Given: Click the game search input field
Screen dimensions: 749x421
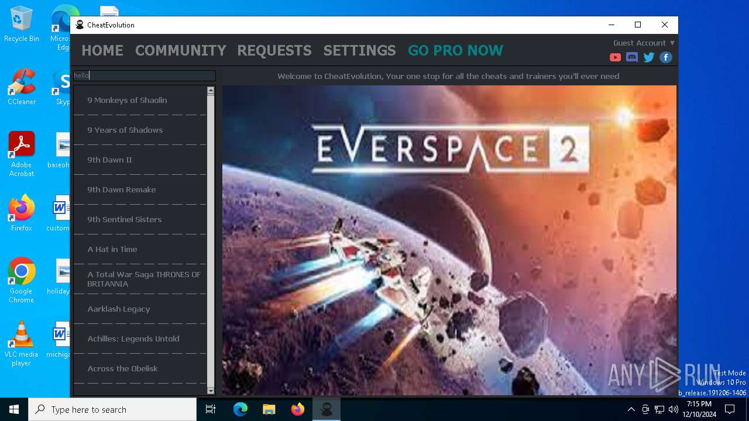Looking at the screenshot, I should (x=144, y=75).
